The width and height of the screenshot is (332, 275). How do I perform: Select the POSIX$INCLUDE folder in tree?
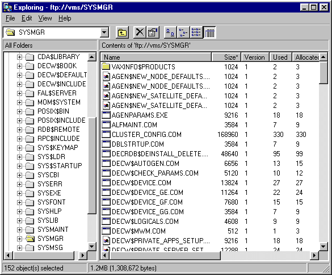point(61,120)
